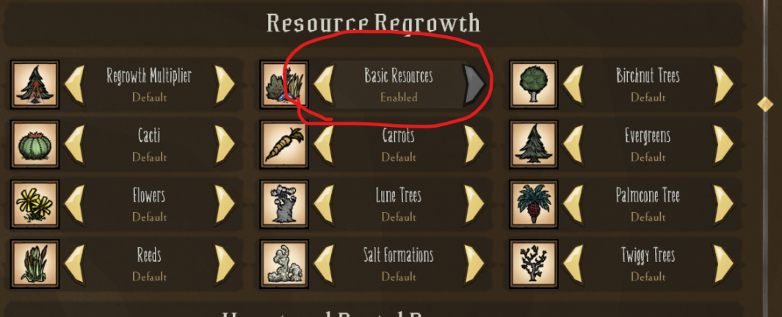
Task: Click the Twiggy Trees icon
Action: click(533, 264)
